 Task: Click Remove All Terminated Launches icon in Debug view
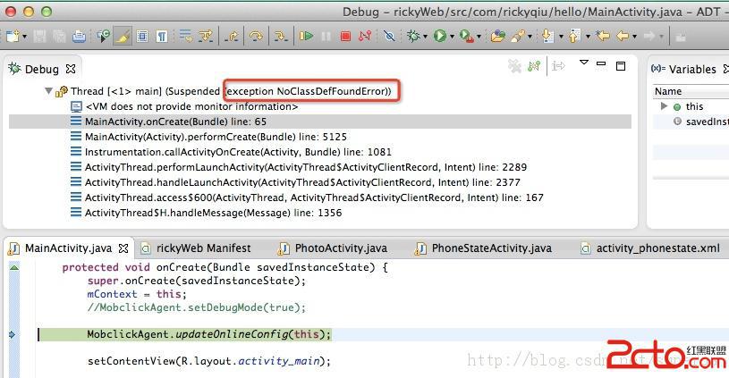click(514, 66)
